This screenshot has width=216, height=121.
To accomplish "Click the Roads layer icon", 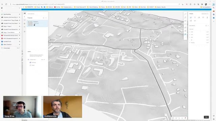I will 30,65.
